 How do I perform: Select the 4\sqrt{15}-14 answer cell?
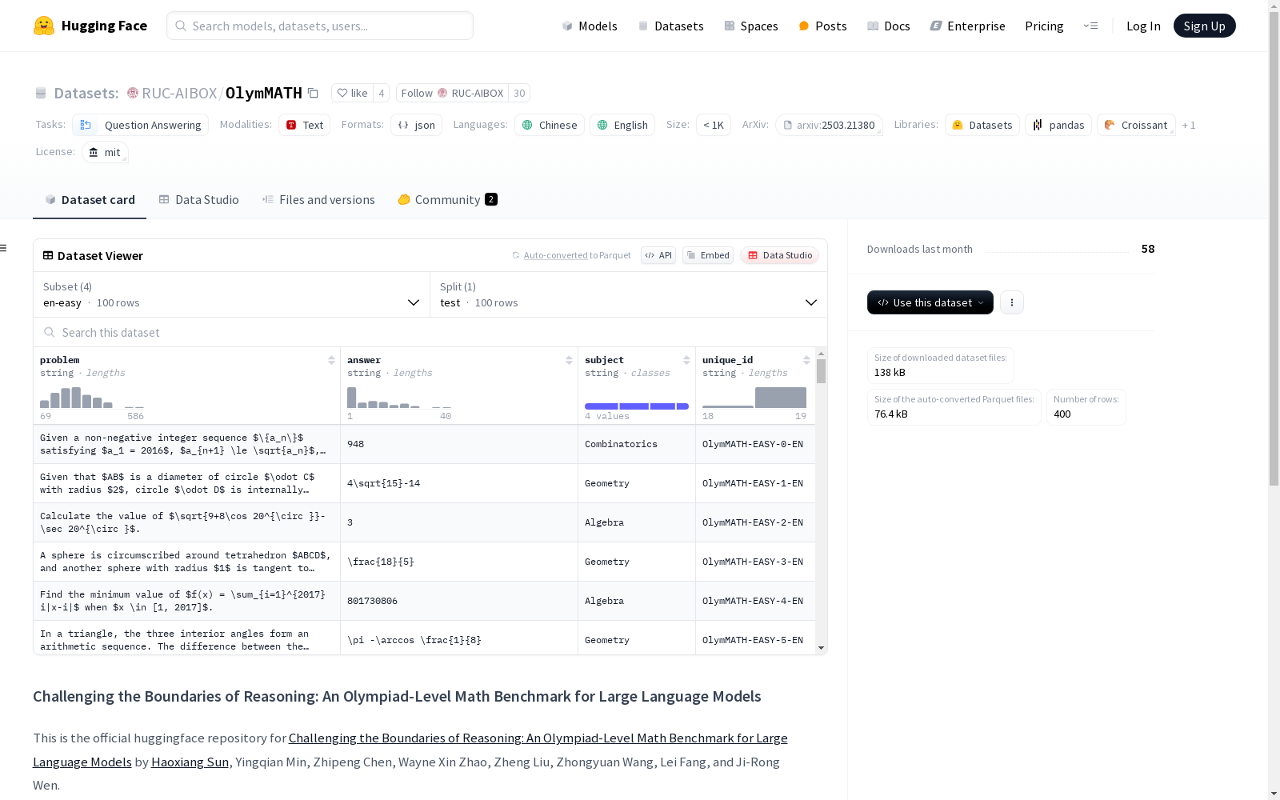[x=459, y=483]
